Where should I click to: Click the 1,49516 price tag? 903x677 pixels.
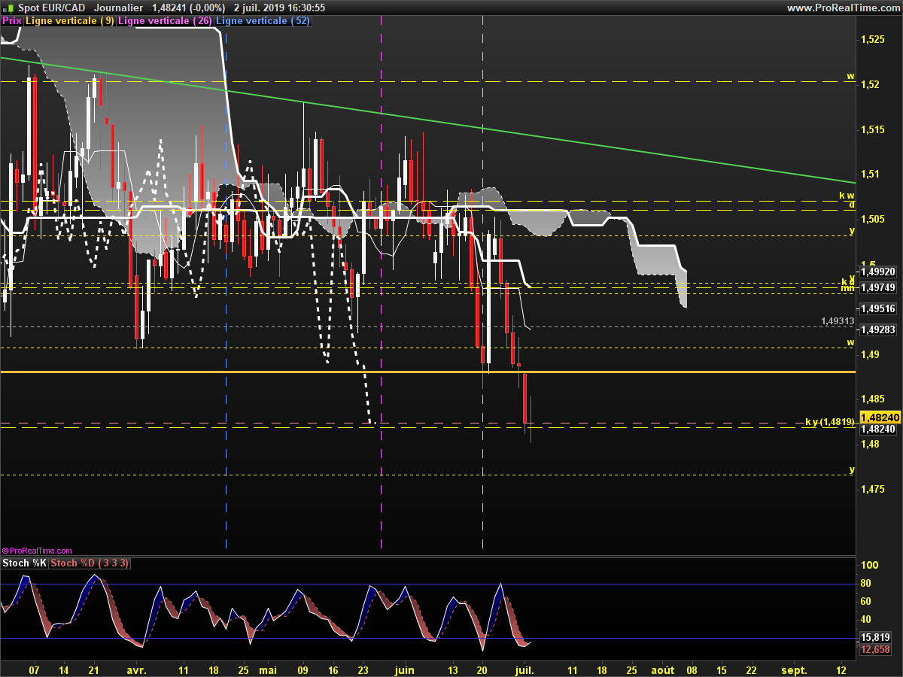(x=878, y=308)
